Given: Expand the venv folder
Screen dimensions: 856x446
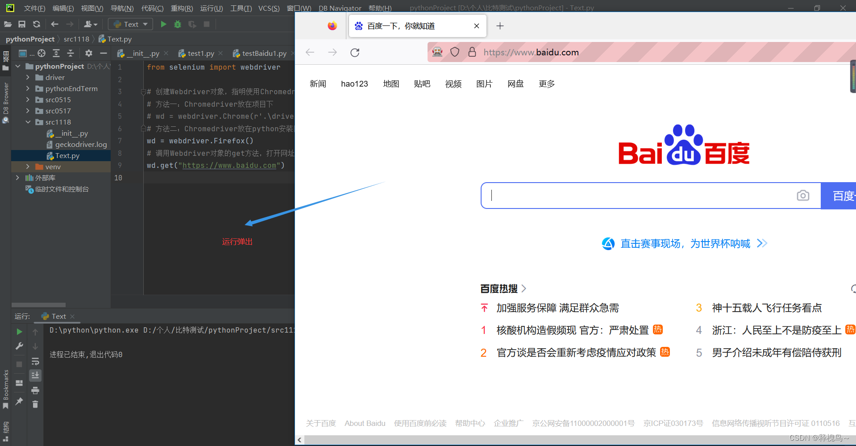Looking at the screenshot, I should pyautogui.click(x=28, y=167).
